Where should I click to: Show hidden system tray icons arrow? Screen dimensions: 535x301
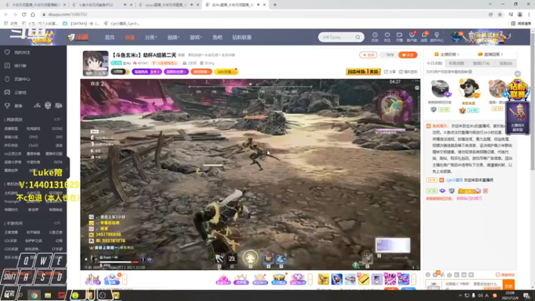(460, 296)
